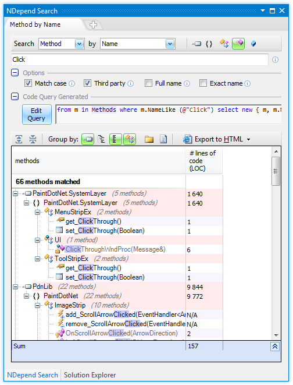Toggle the highlighted method scope icon
293x385 pixels.
pyautogui.click(x=238, y=44)
